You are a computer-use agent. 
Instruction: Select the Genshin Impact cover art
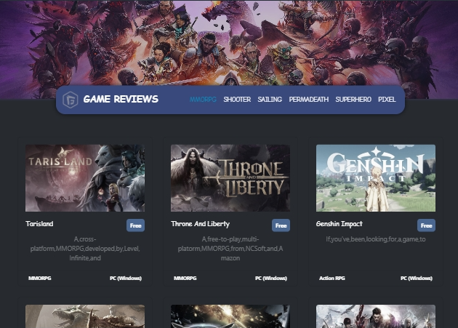(376, 177)
